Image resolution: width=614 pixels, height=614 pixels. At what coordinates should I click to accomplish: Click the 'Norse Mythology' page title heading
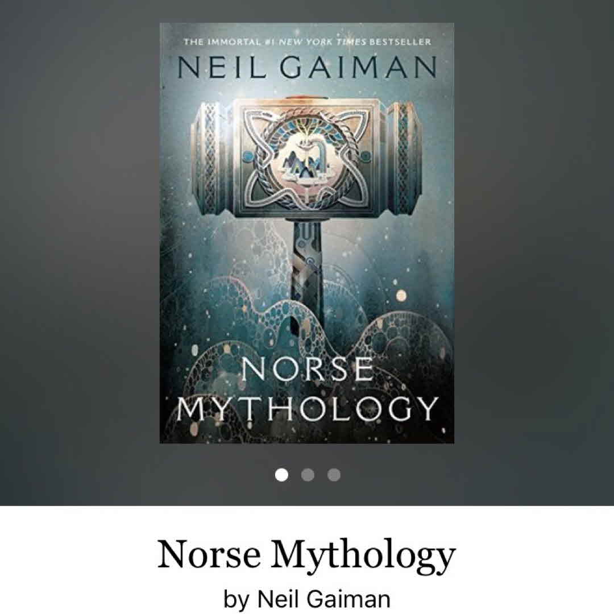click(306, 555)
